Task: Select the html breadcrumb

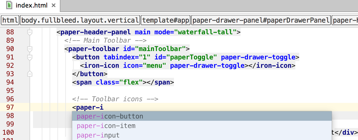Action: tap(10, 20)
